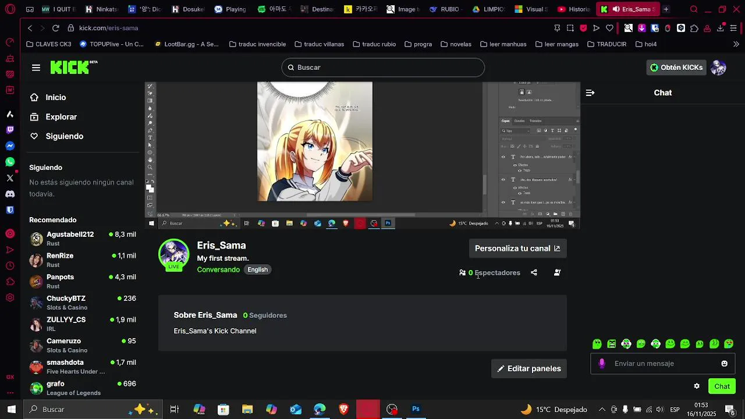Click the Obtén KICKs button
This screenshot has height=419, width=745.
(x=676, y=68)
